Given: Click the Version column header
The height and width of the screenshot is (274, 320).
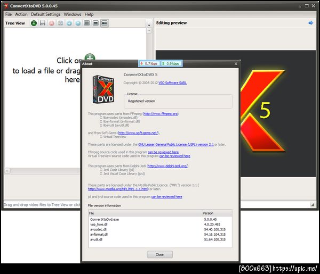Looking at the screenshot, I should (217, 213).
